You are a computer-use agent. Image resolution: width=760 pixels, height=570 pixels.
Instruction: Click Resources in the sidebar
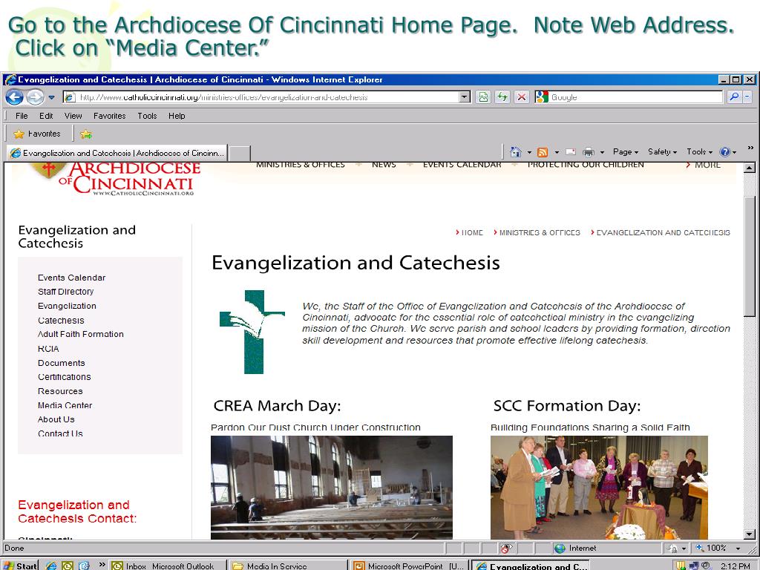pyautogui.click(x=61, y=391)
